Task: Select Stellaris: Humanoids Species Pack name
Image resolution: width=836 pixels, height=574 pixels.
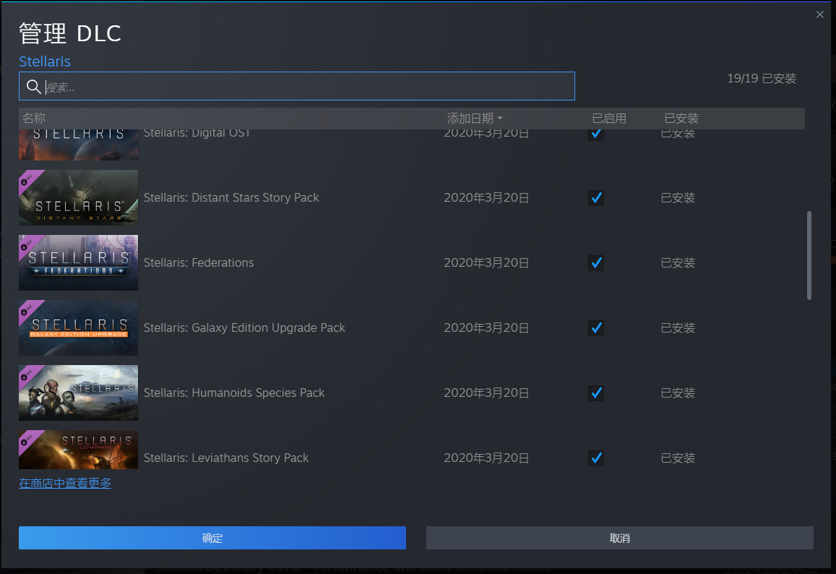Action: (233, 393)
